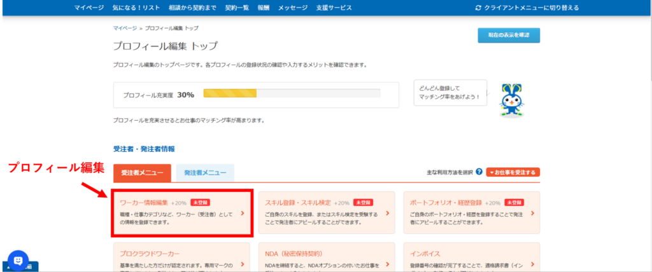Click the どんどん登録して speech bubble

[x=450, y=93]
